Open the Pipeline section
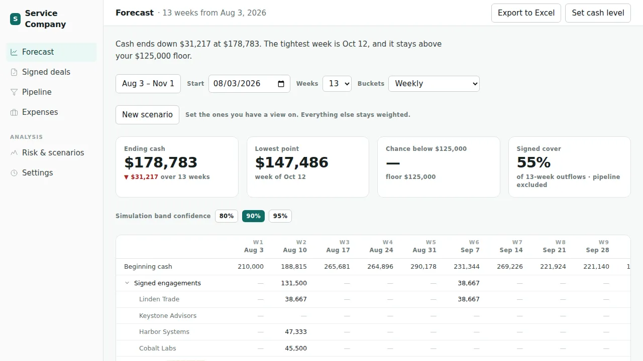The width and height of the screenshot is (643, 361). pyautogui.click(x=51, y=92)
